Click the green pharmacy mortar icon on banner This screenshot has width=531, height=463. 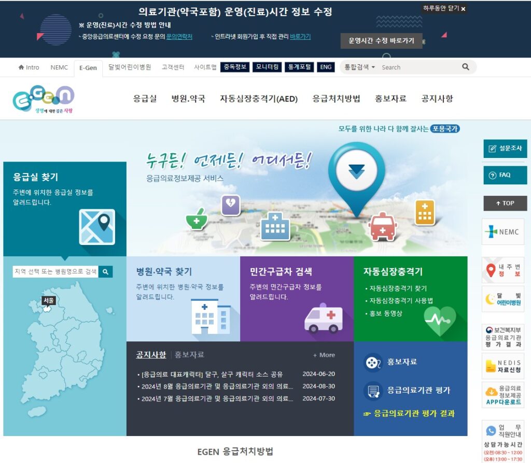point(197,219)
